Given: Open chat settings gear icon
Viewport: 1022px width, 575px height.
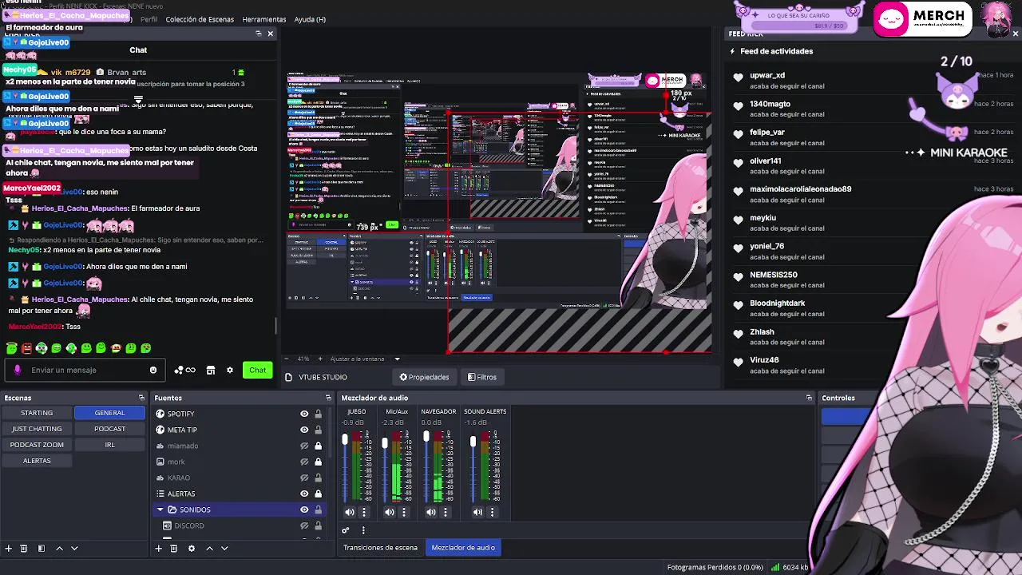Looking at the screenshot, I should pyautogui.click(x=230, y=370).
